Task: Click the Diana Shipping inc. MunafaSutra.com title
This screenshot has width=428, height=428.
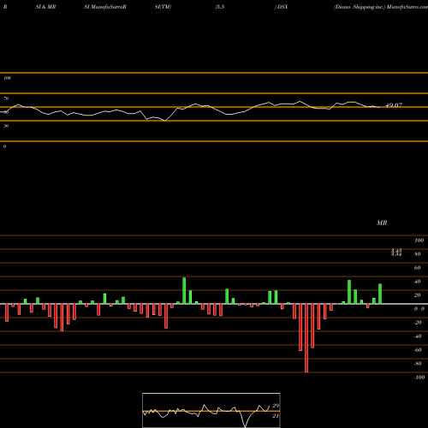Action: [381, 7]
